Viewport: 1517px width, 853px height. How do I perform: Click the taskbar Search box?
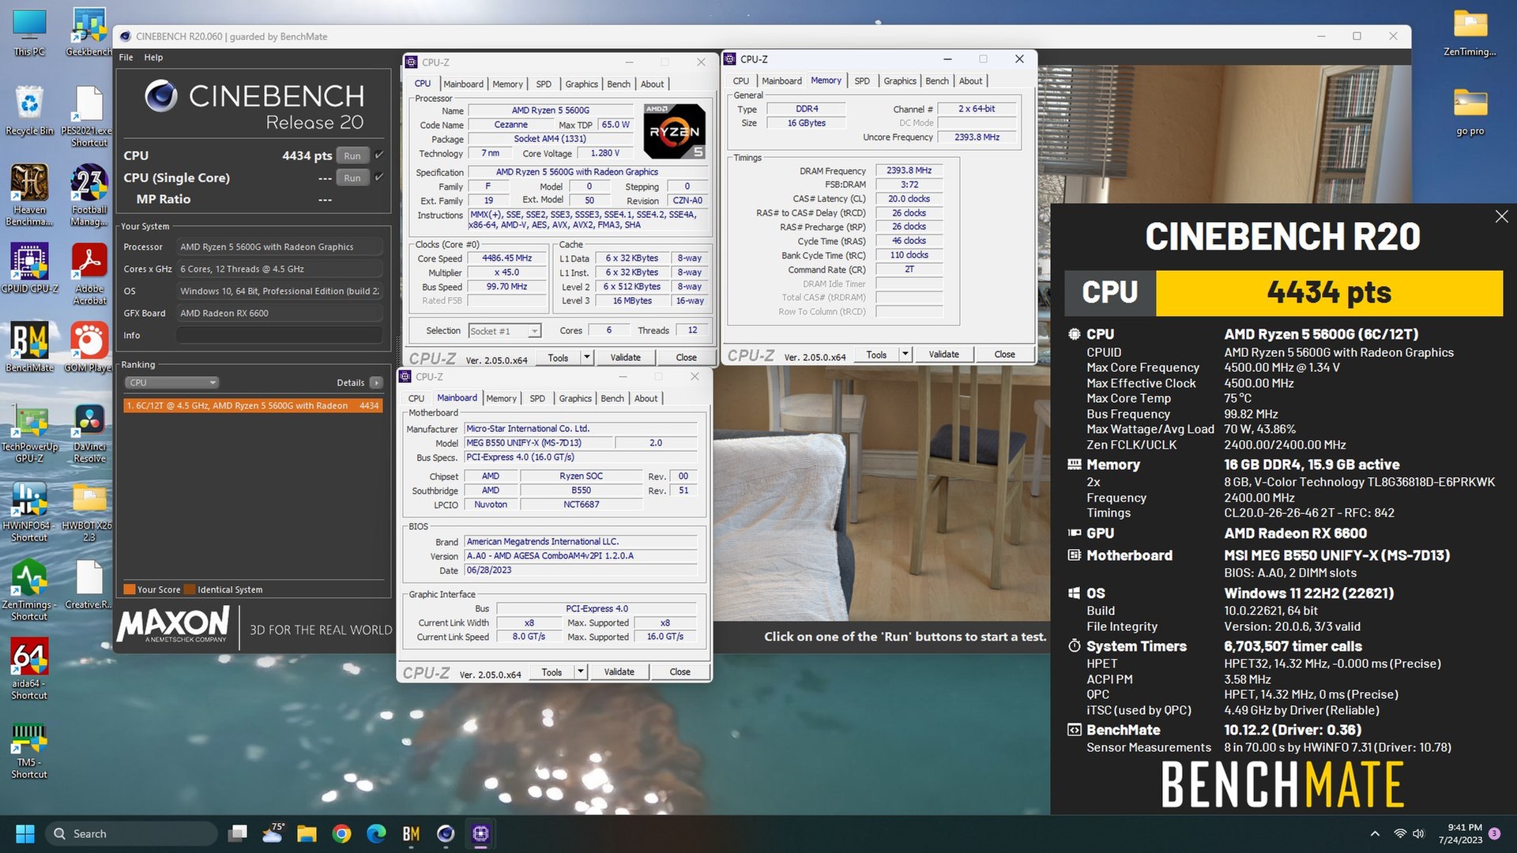(131, 834)
